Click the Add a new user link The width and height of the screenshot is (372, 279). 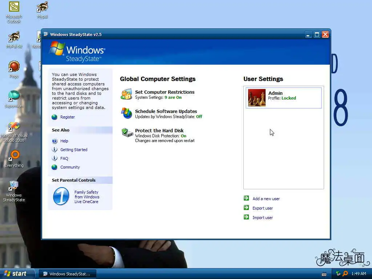tap(266, 199)
